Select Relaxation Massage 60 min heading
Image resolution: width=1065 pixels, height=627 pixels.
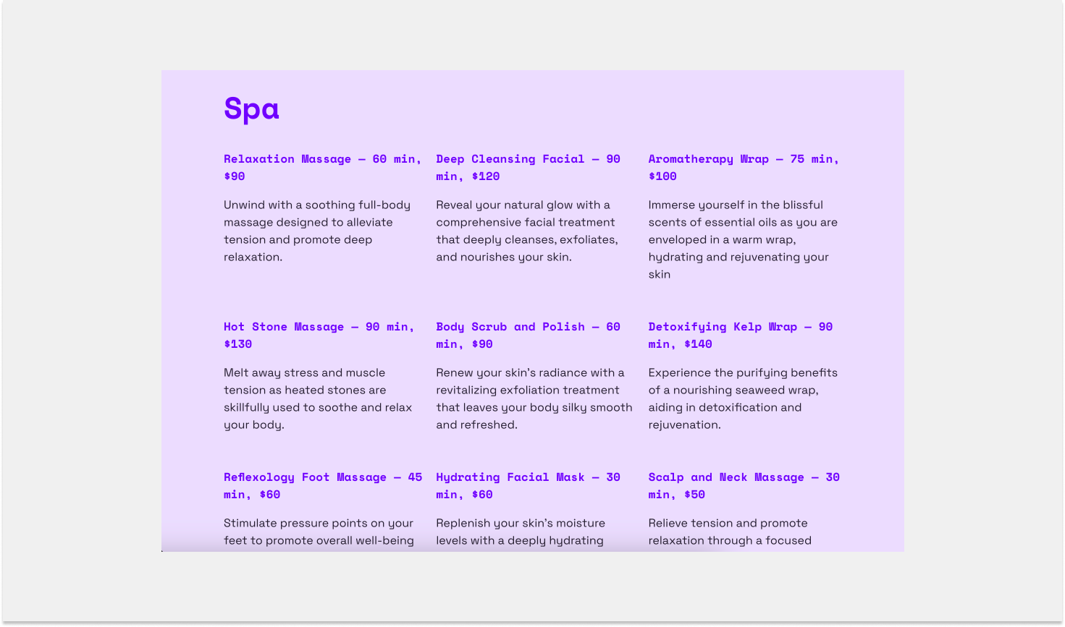tap(323, 168)
